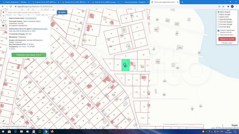
Task: Bookmark this page with star icon
Action: click(x=223, y=7)
